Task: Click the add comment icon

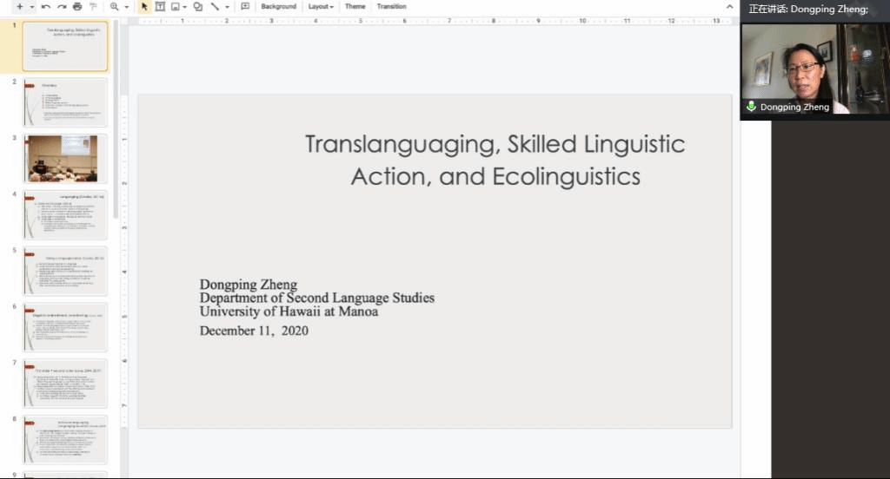Action: 245,6
